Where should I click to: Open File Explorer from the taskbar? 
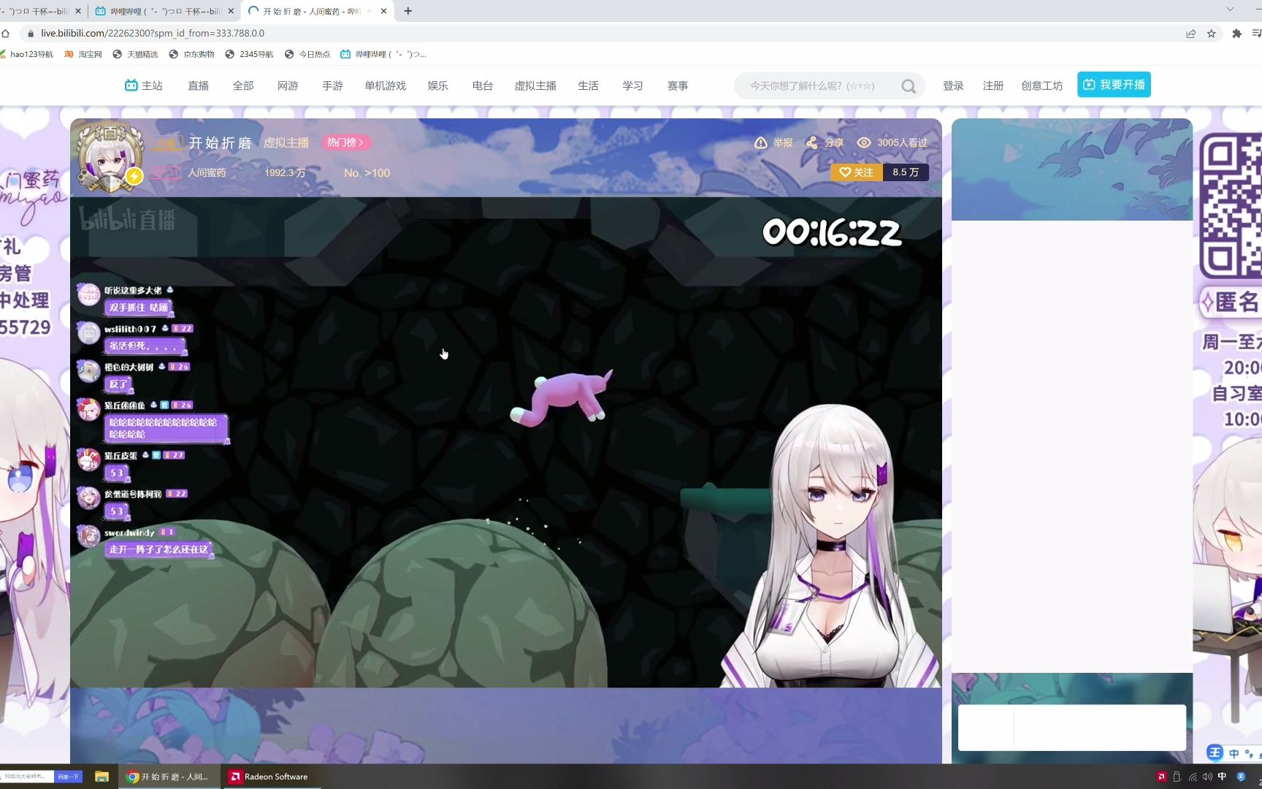pos(102,777)
